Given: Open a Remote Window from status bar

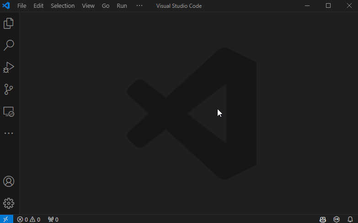Looking at the screenshot, I should click(x=6, y=219).
